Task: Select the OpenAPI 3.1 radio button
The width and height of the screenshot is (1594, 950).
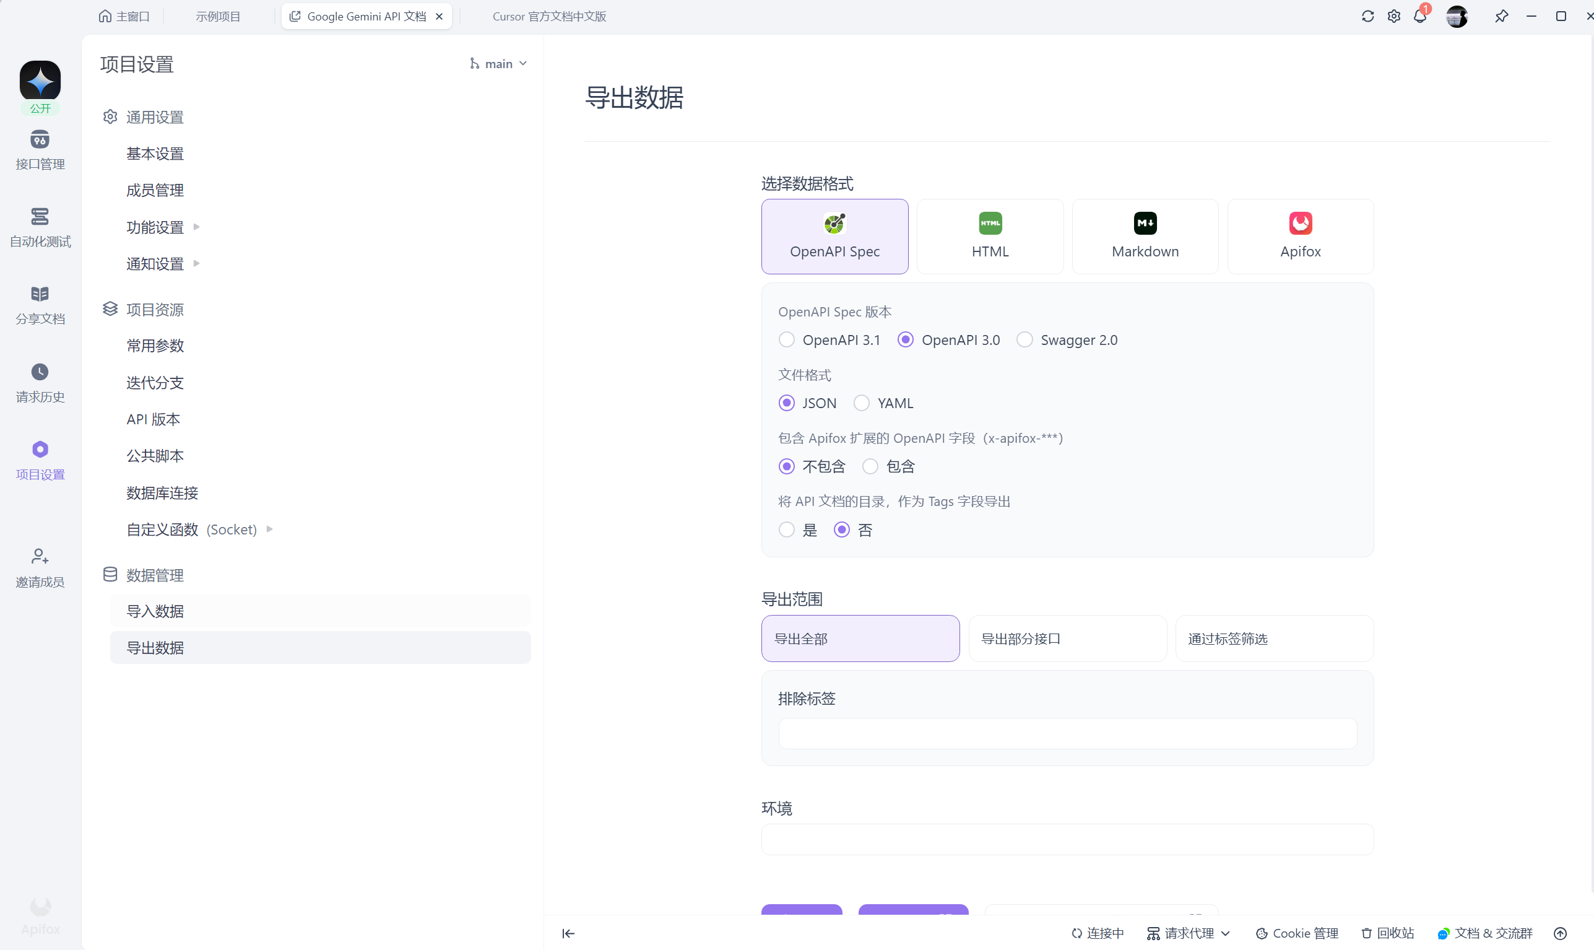Action: [786, 340]
